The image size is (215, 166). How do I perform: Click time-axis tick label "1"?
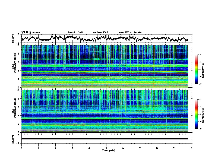pyautogui.click(x=38, y=148)
